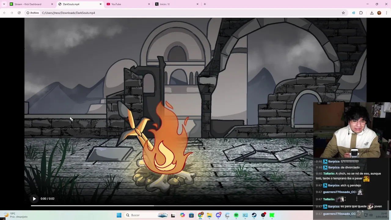
Task: Open the Extensions puzzle menu
Action: [361, 13]
